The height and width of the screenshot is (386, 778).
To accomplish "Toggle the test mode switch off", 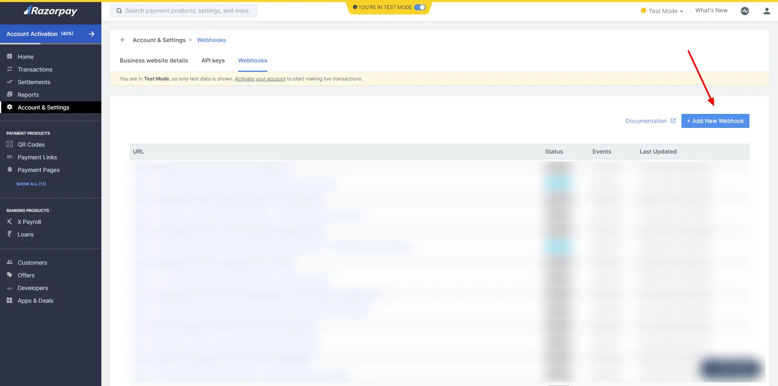I will click(420, 7).
